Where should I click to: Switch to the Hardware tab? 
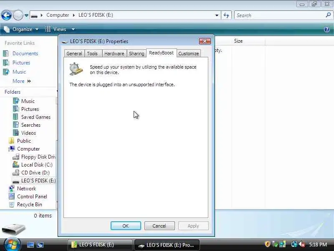[x=114, y=54]
